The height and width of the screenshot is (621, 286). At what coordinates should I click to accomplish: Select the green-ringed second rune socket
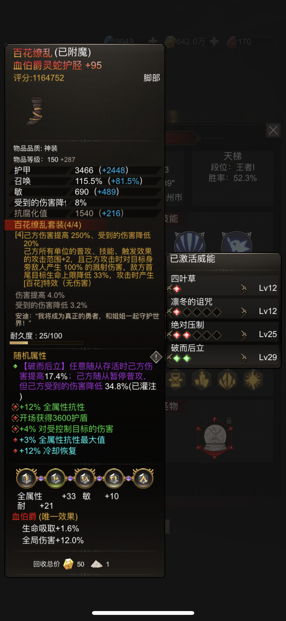pos(56,478)
